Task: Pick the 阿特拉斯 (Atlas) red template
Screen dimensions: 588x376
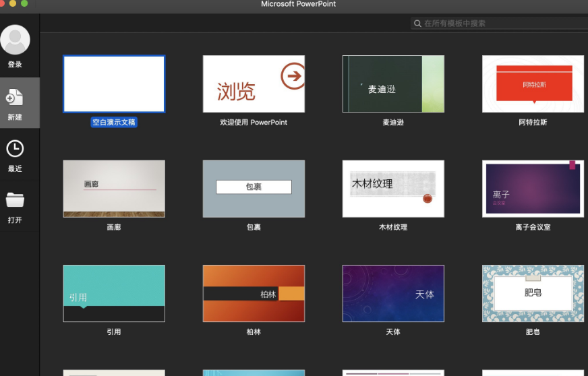Action: 533,84
